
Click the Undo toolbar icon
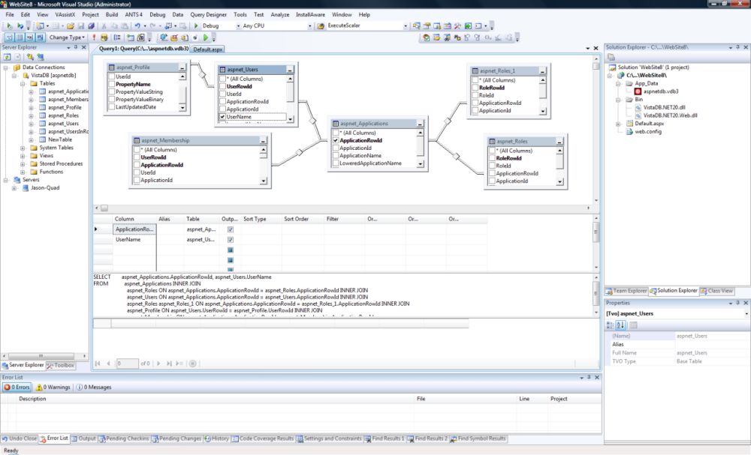[x=137, y=25]
